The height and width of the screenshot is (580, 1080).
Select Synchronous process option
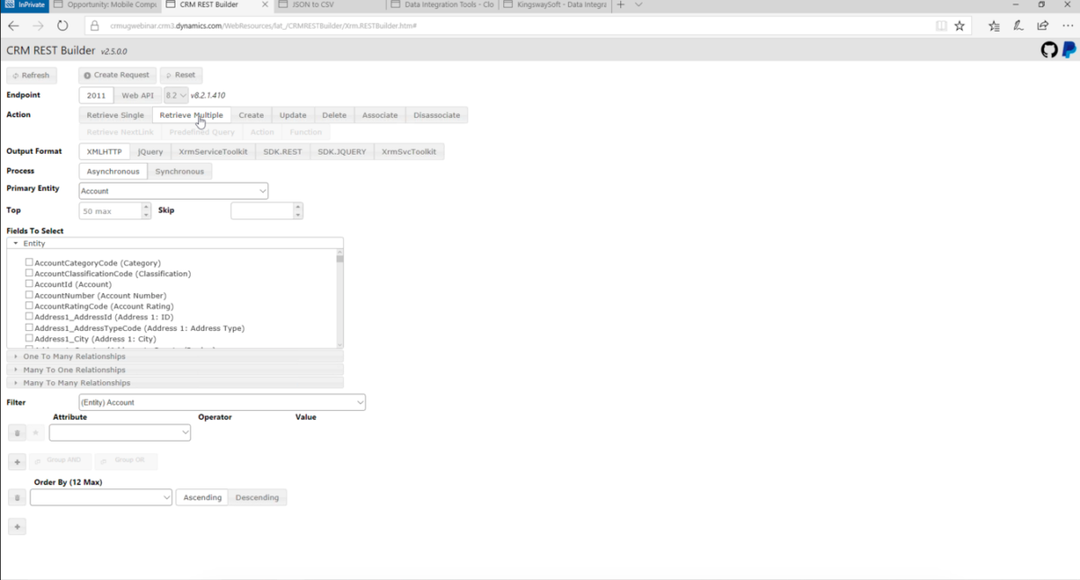click(180, 172)
